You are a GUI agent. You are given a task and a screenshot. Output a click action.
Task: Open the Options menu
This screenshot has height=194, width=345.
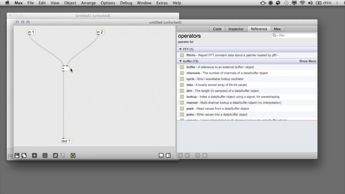(108, 3)
